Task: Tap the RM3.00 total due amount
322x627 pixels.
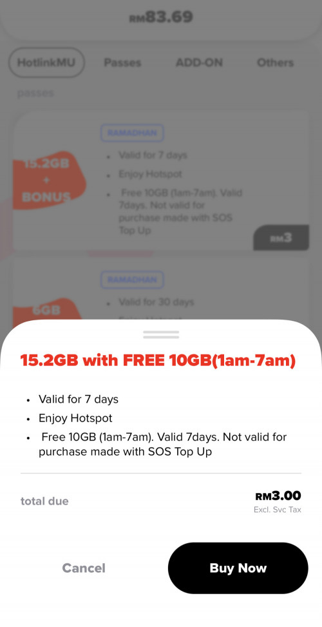Action: coord(278,496)
